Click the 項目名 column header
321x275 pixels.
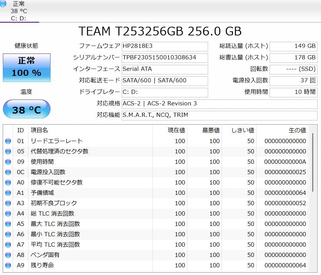pos(40,130)
